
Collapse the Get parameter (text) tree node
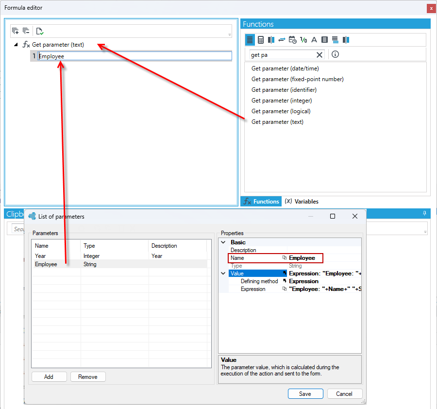(x=16, y=45)
